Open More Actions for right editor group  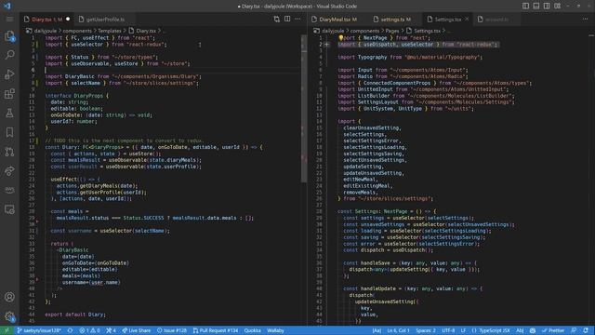(x=585, y=19)
